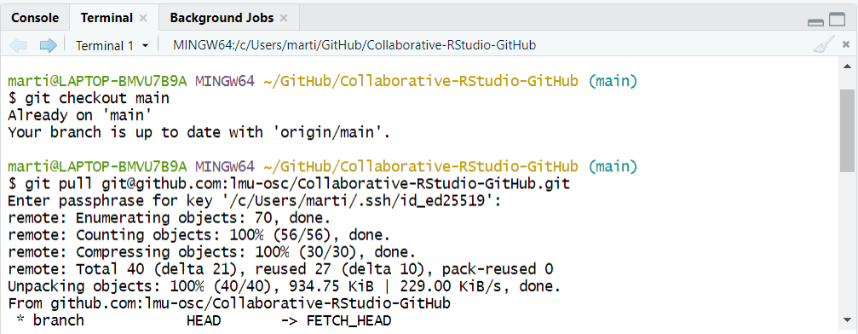
Task: Click the git pull command line
Action: pos(289,183)
